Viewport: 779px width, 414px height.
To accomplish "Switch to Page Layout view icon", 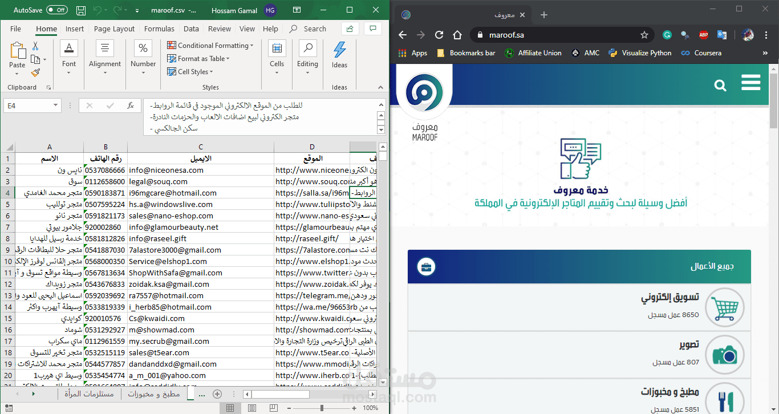I will click(251, 408).
